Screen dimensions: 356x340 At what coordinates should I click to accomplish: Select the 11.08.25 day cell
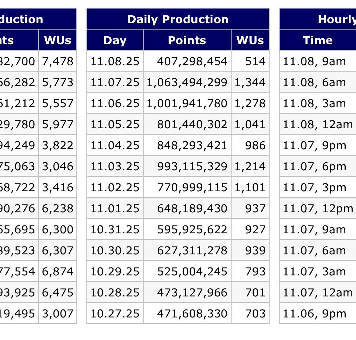coord(115,61)
